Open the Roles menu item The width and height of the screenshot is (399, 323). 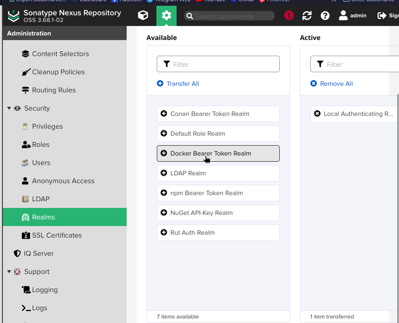40,145
